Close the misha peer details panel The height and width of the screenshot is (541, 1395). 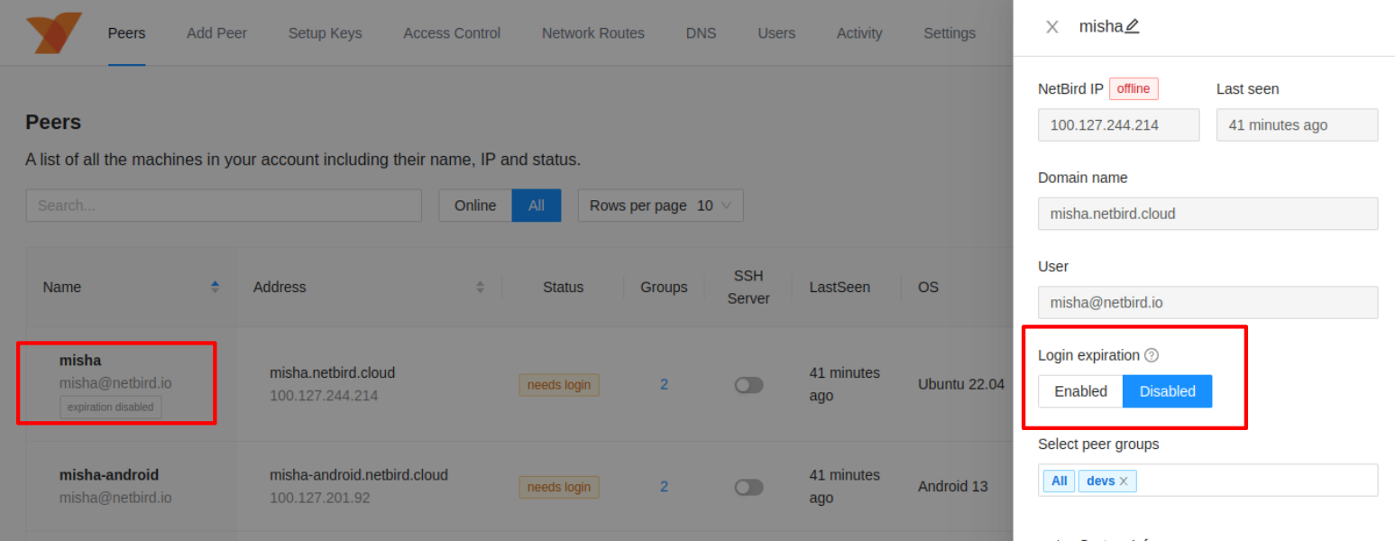tap(1051, 27)
